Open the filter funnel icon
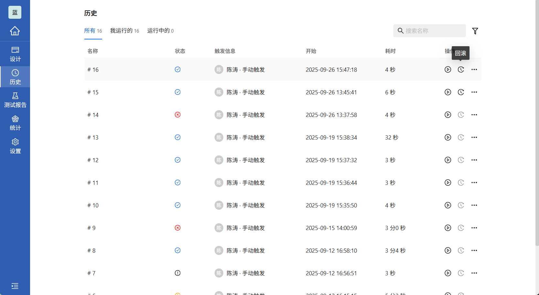 click(475, 31)
